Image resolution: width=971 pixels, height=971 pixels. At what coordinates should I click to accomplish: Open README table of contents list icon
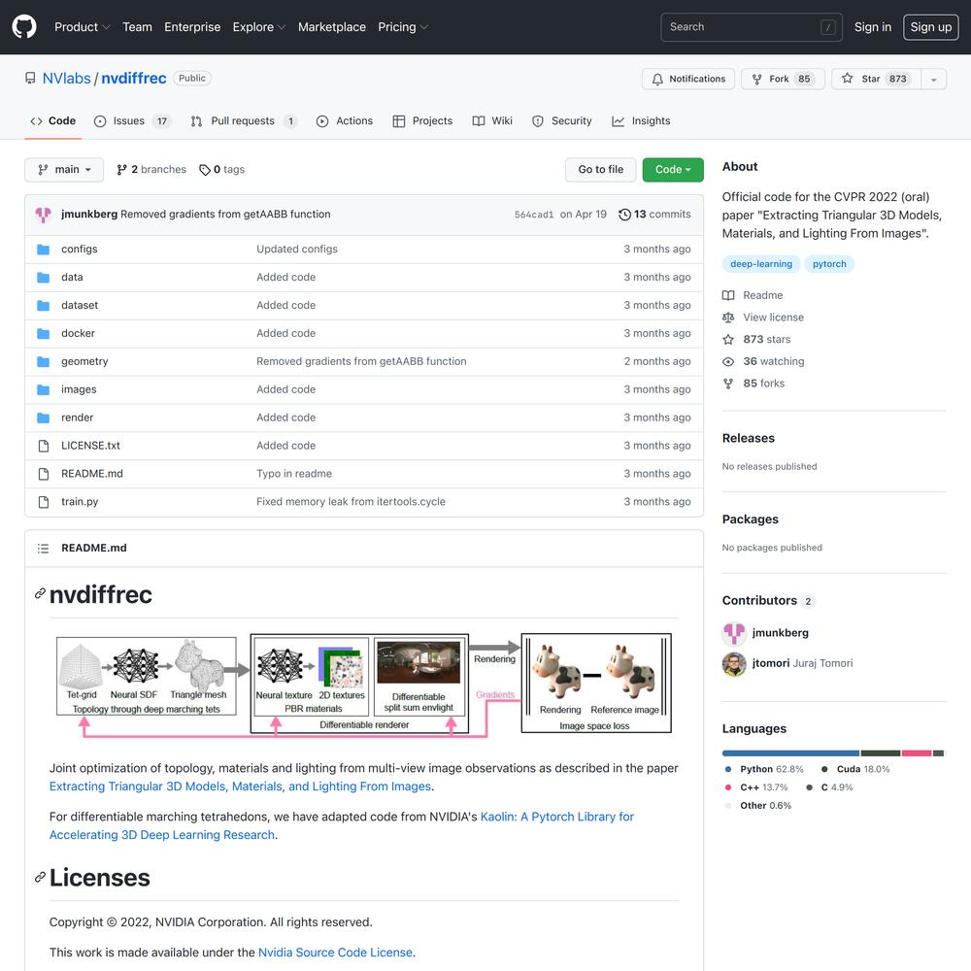43,548
